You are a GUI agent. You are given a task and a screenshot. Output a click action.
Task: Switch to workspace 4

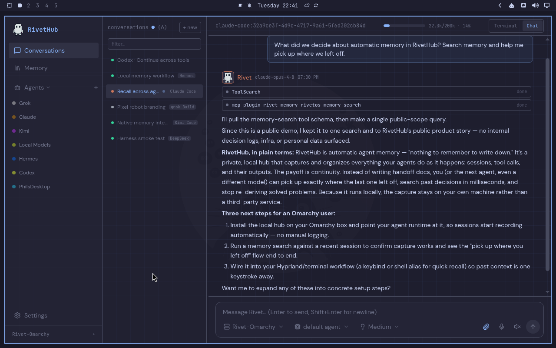(47, 6)
